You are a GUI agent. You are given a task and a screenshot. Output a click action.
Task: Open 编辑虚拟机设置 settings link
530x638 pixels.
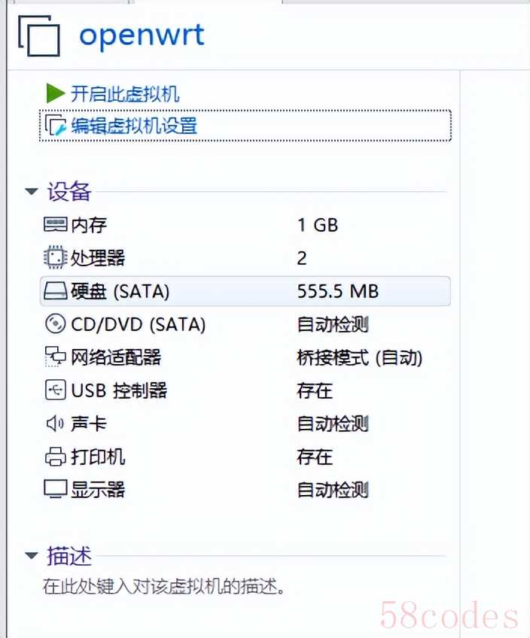[134, 126]
